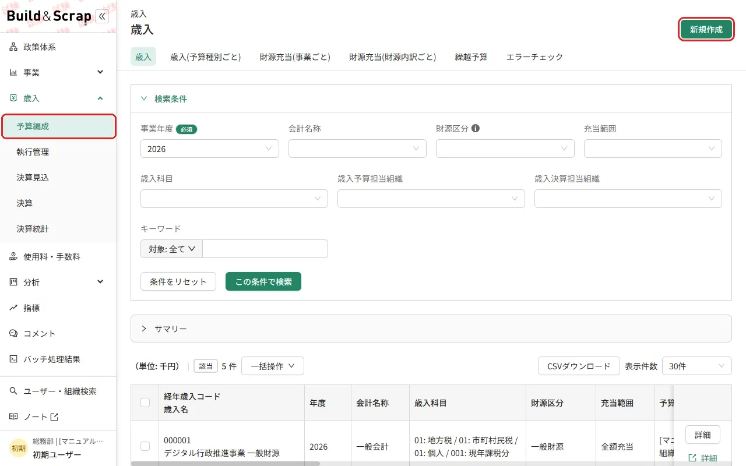The width and height of the screenshot is (746, 466).
Task: Collapse the 検索条件 panel
Action: [x=144, y=98]
